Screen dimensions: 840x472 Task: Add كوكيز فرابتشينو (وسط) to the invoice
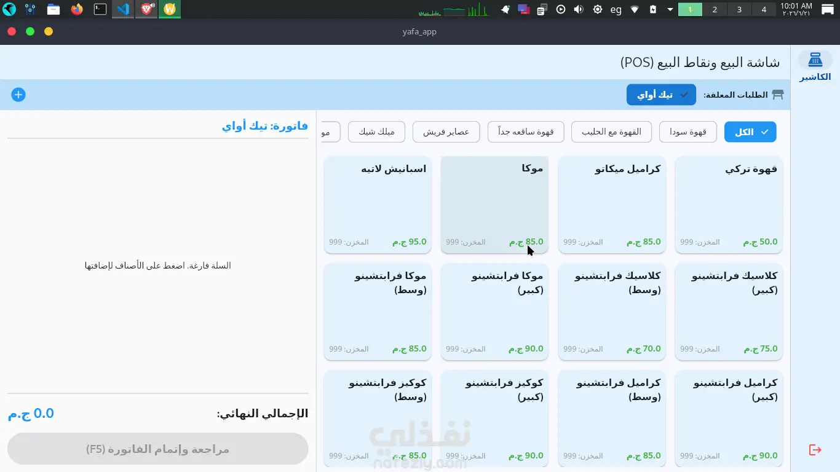pyautogui.click(x=378, y=419)
